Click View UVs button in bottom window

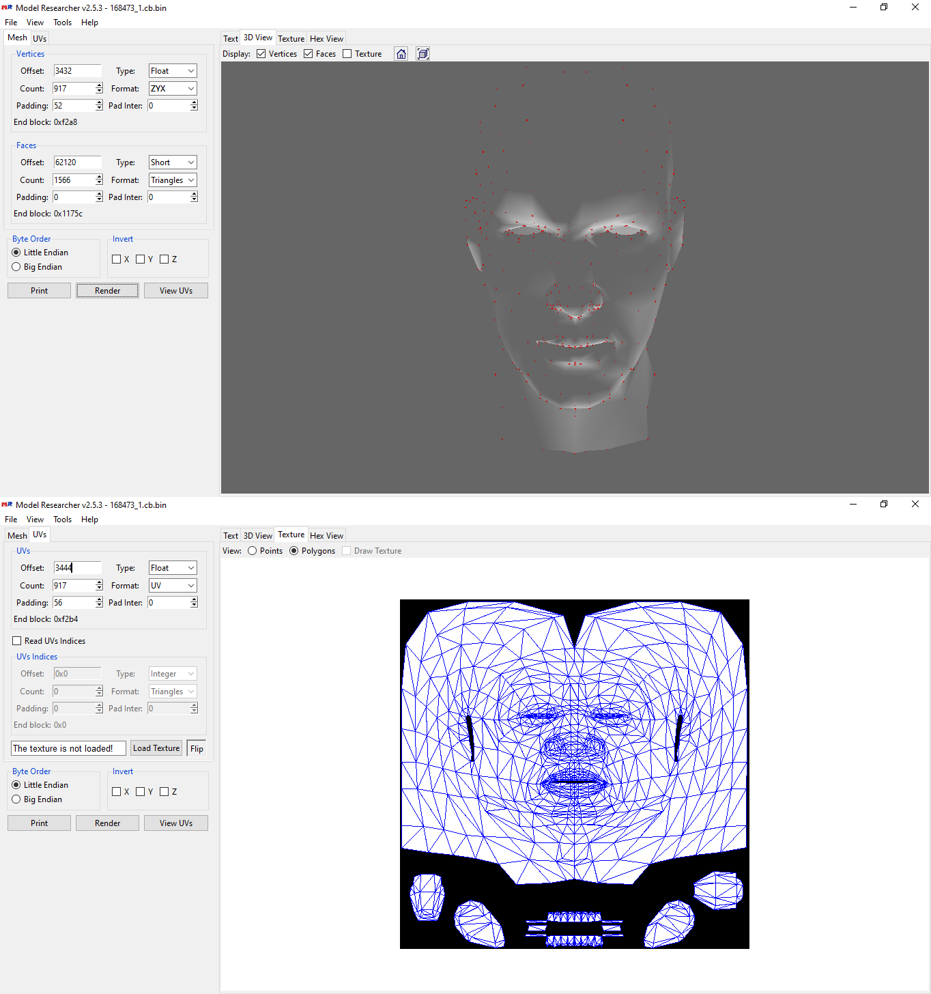(x=176, y=823)
